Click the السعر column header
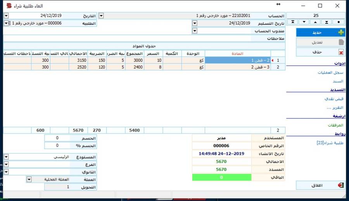Image resolution: width=349 pixels, height=201 pixels. pyautogui.click(x=154, y=54)
